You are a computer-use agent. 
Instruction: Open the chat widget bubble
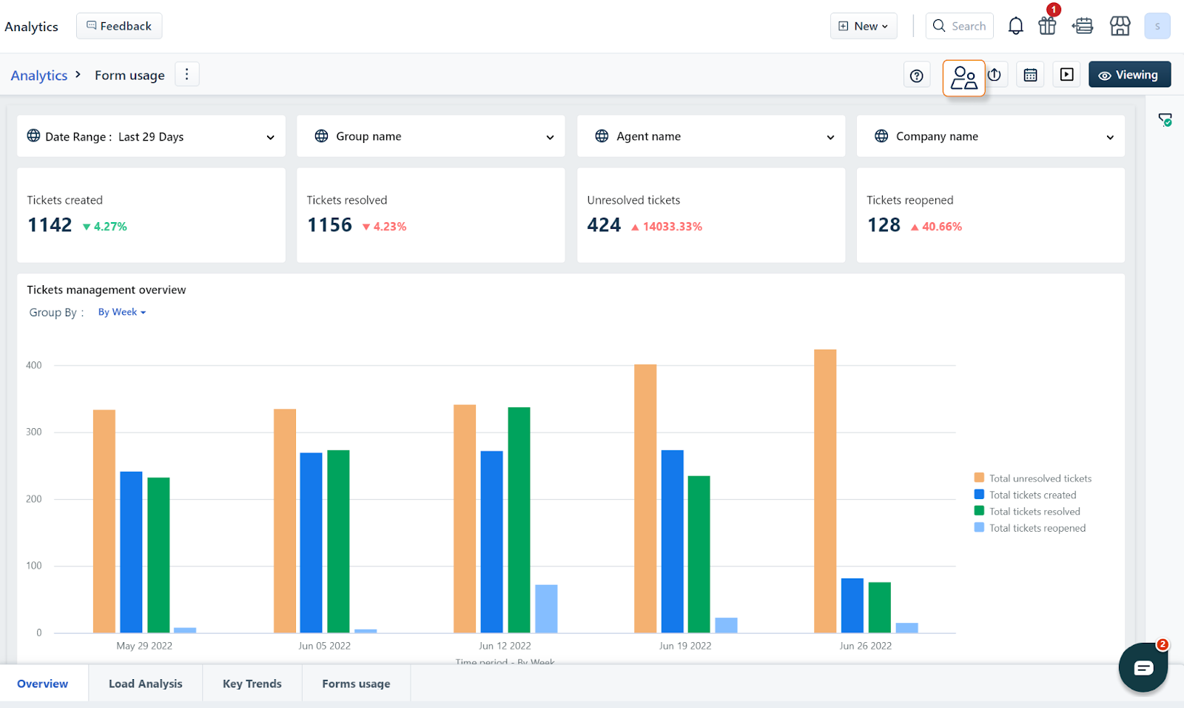tap(1143, 668)
